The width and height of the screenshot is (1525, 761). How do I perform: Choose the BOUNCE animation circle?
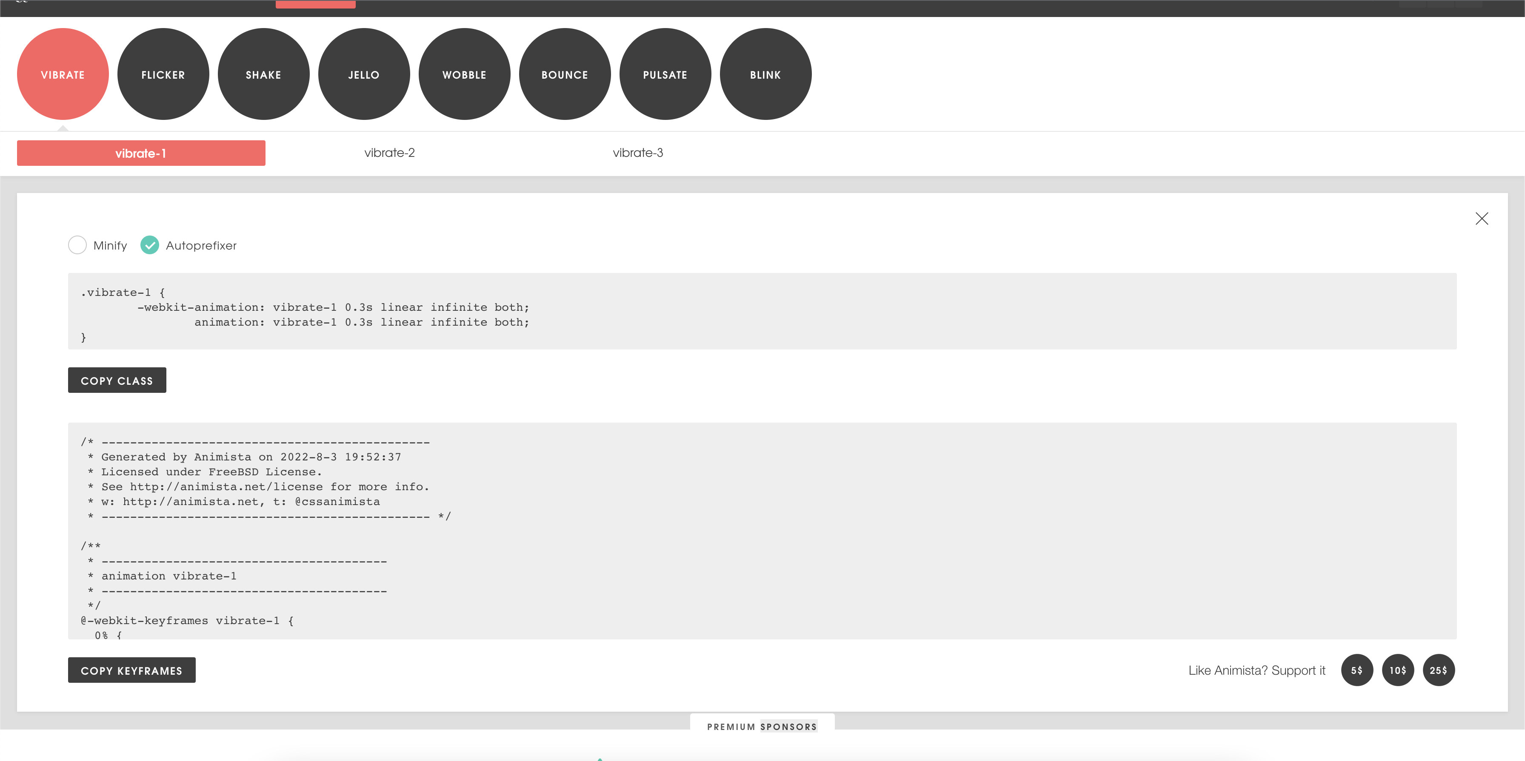[x=564, y=74]
